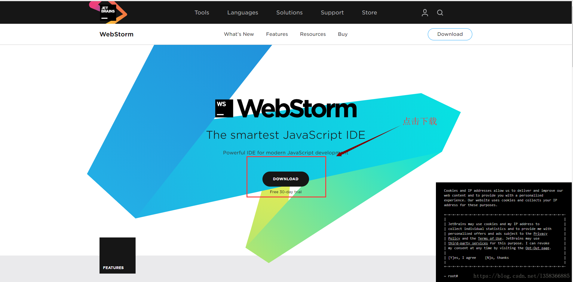Click the WS WebStorm logo badge

[x=224, y=108]
